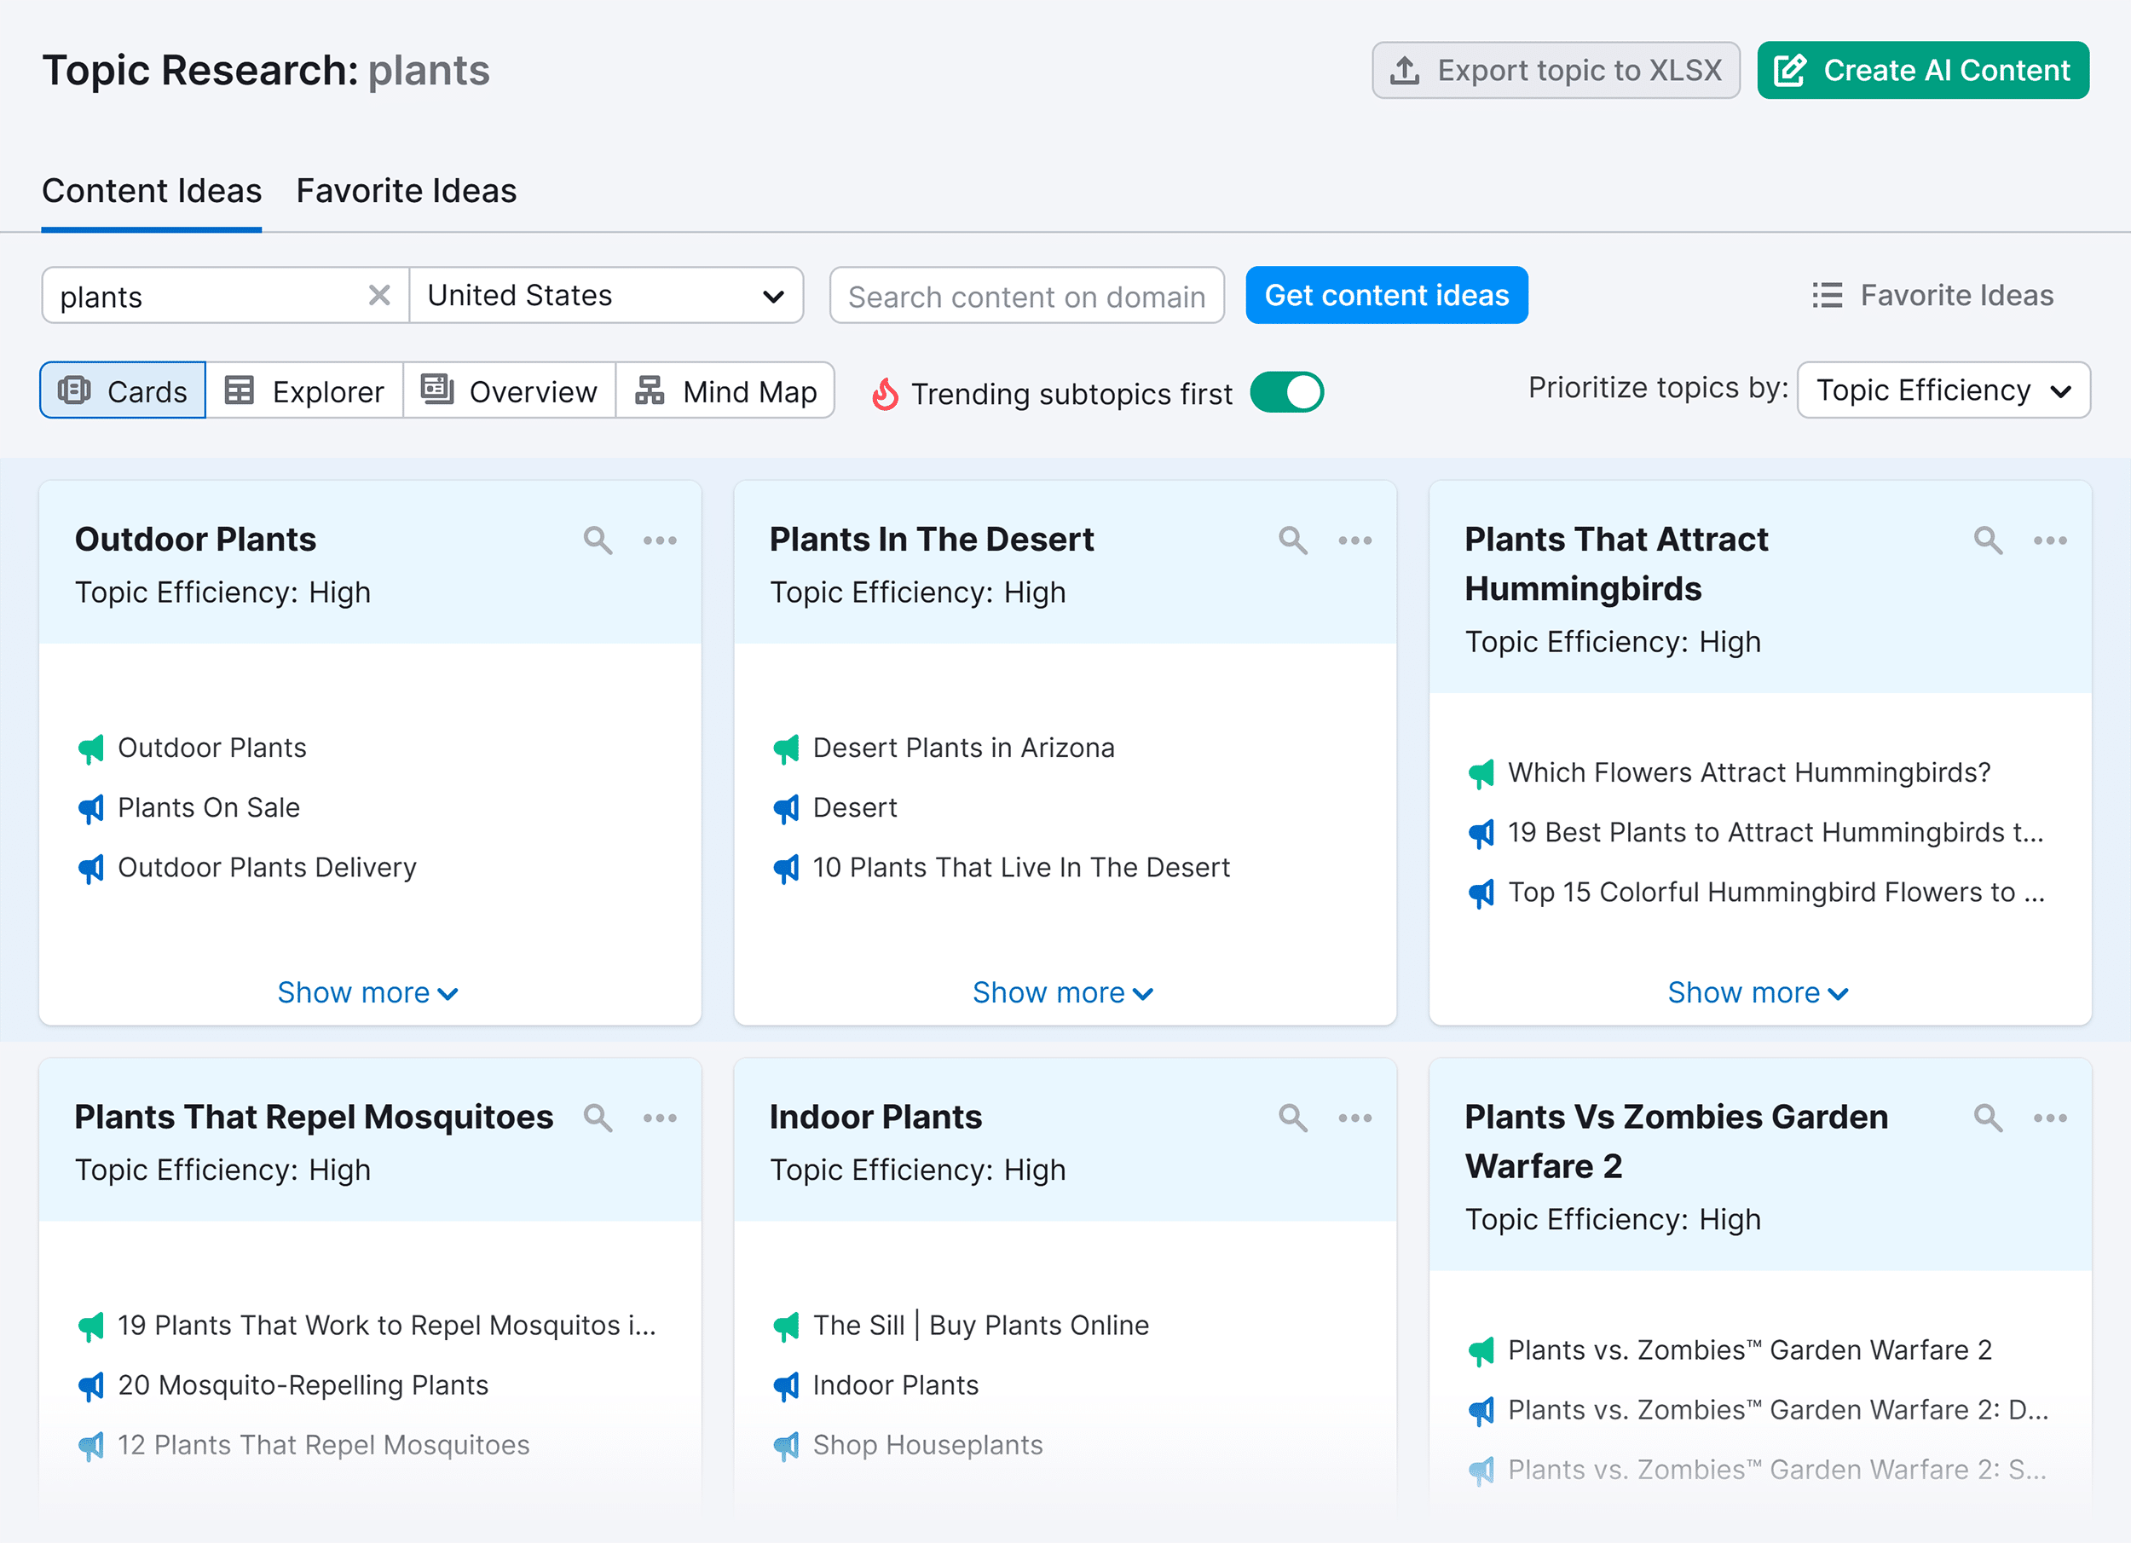The image size is (2131, 1543).
Task: Disable Trending subtopics first
Action: pos(1286,393)
